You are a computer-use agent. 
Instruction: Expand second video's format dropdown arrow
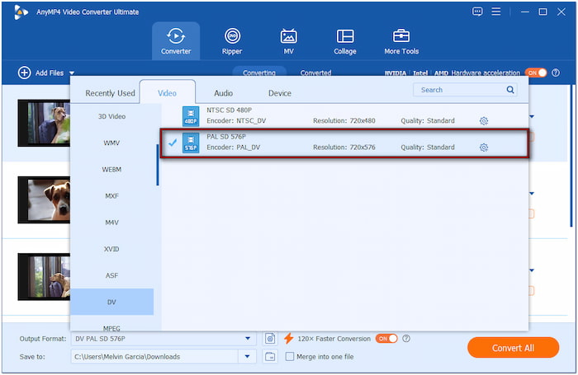532,194
